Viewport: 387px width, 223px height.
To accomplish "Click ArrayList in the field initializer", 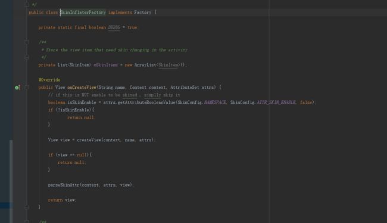I will (x=145, y=65).
